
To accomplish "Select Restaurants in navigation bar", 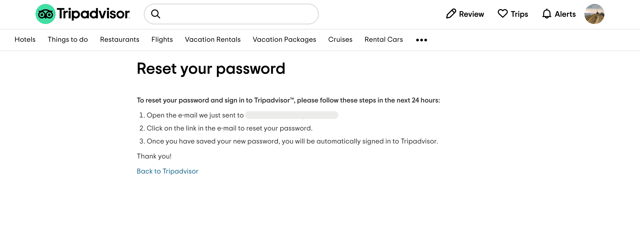I will [119, 39].
